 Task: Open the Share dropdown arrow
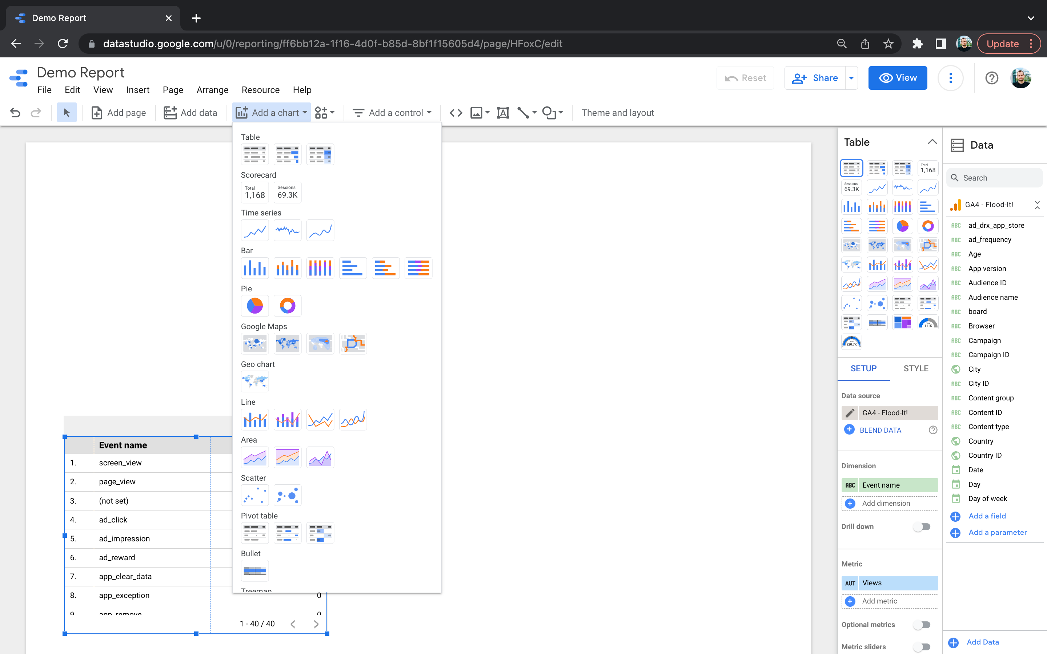point(851,78)
